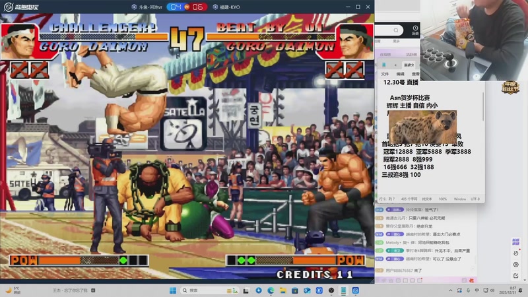Click the right Goro Daimon portrait
Viewport: 528px width, 297px height.
356,42
